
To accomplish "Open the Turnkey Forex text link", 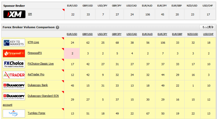I will pos(36,113).
